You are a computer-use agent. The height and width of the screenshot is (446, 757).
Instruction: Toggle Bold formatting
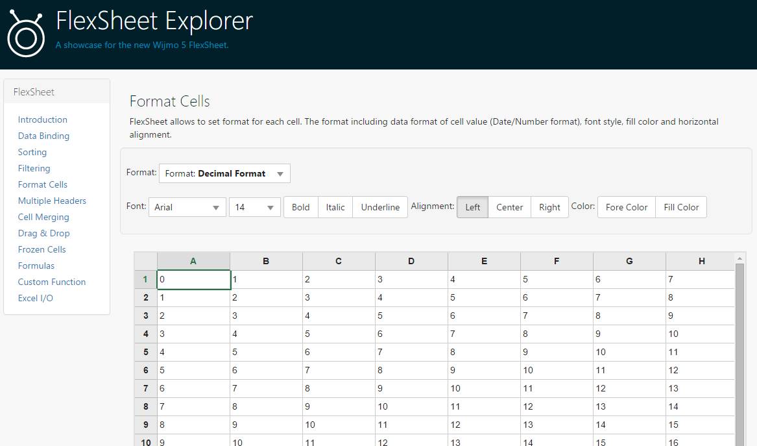[x=301, y=207]
